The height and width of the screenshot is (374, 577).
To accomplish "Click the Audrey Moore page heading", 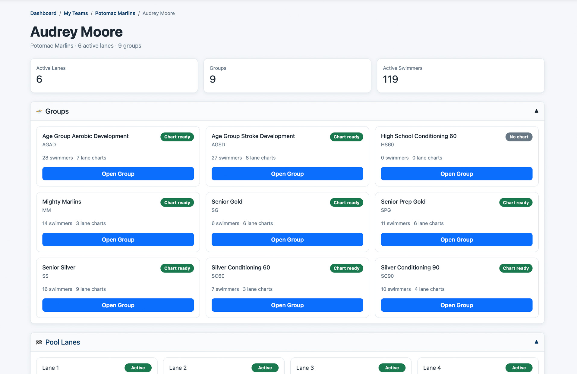I will [77, 32].
